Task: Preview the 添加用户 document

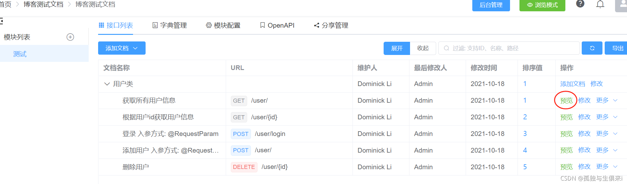Action: (566, 150)
